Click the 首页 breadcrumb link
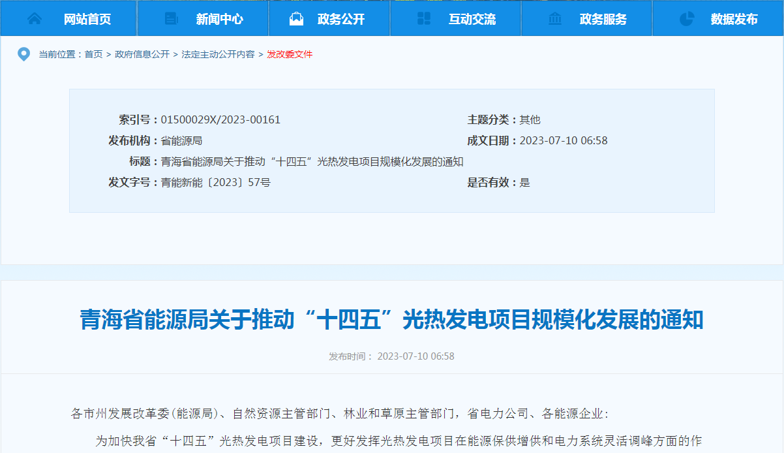The width and height of the screenshot is (784, 453). [93, 54]
